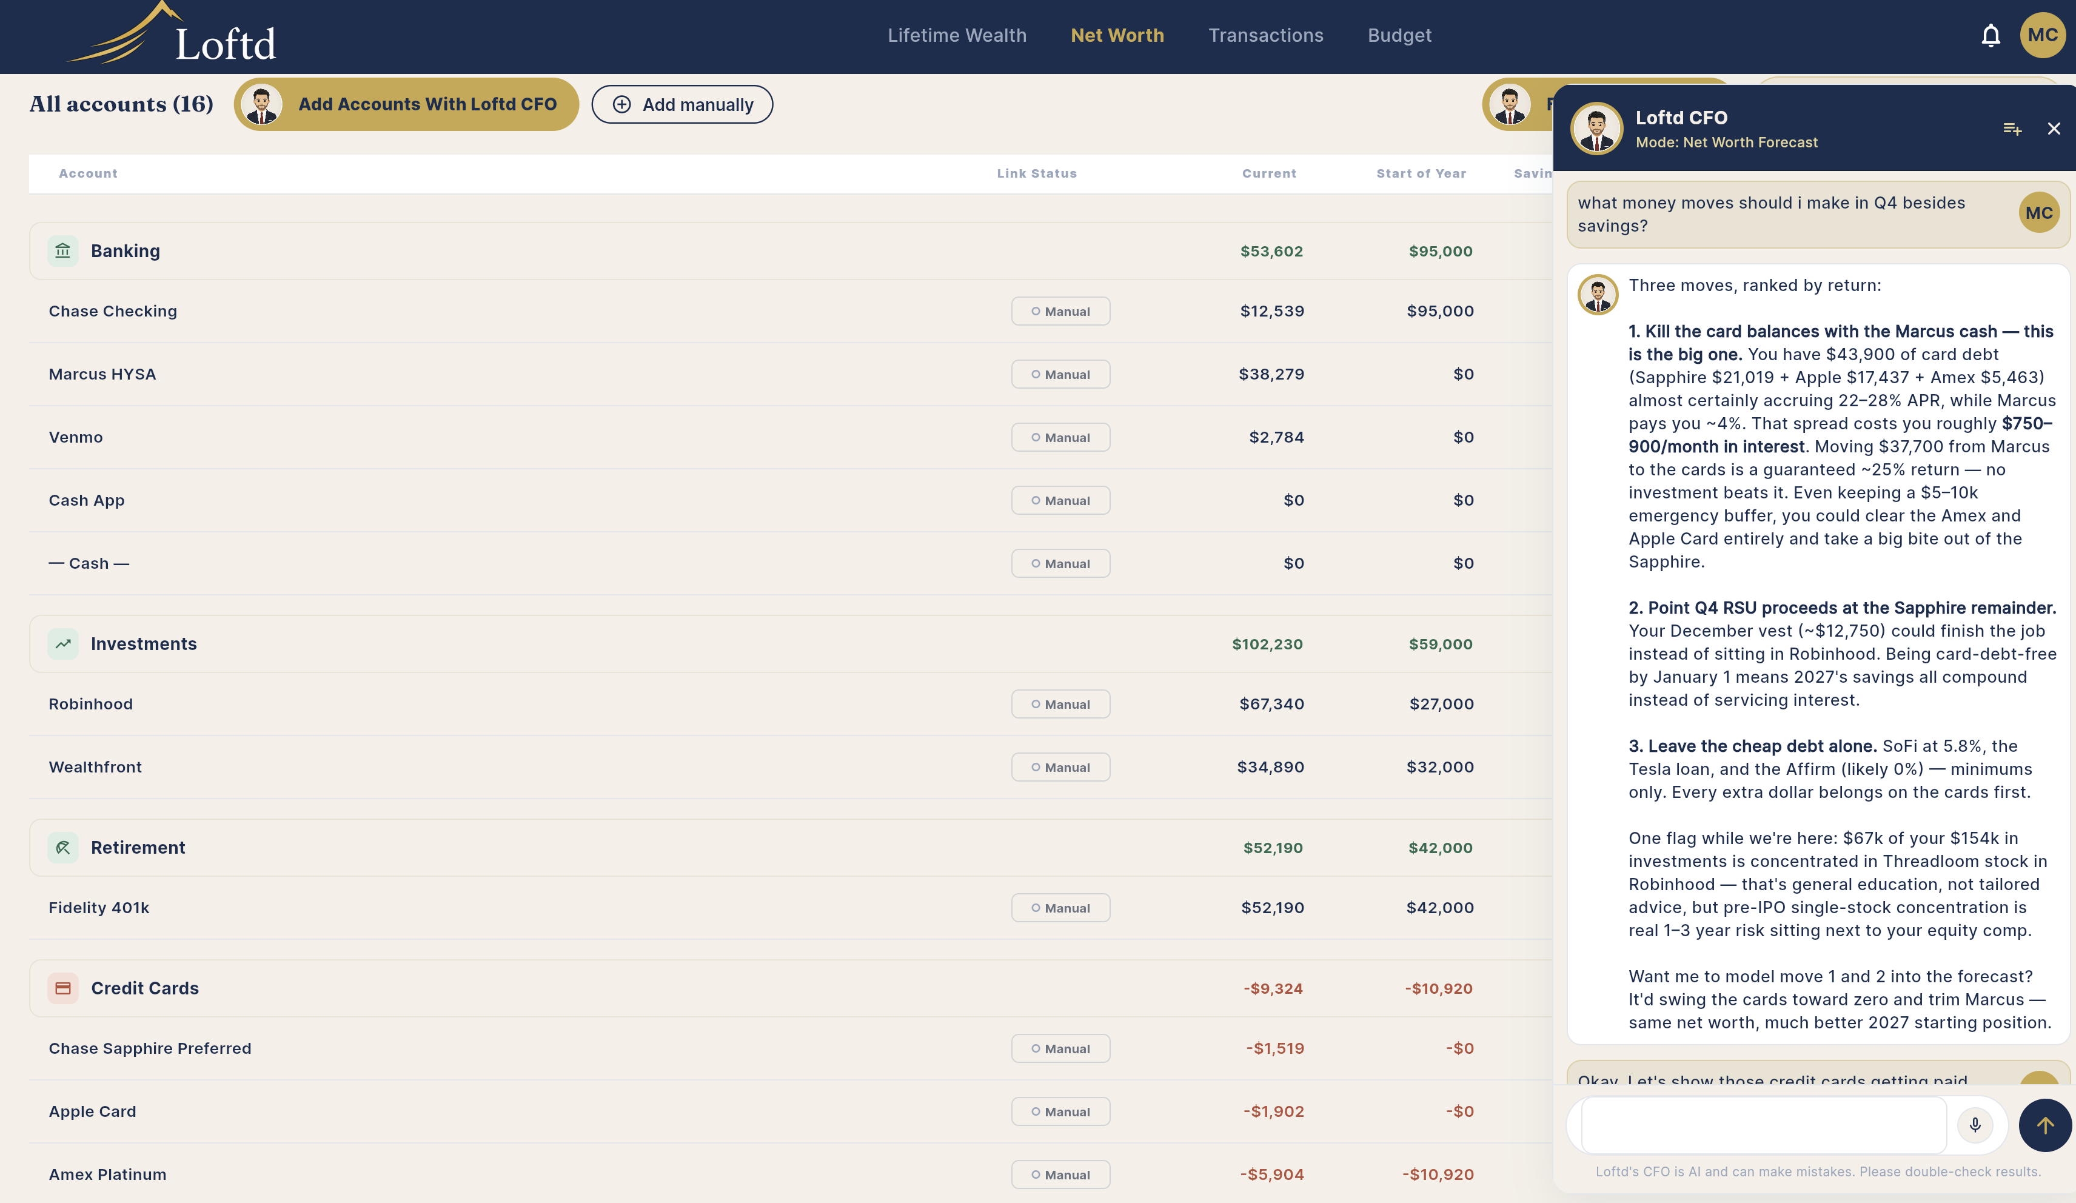Click Manual link status for Venmo

click(x=1060, y=438)
